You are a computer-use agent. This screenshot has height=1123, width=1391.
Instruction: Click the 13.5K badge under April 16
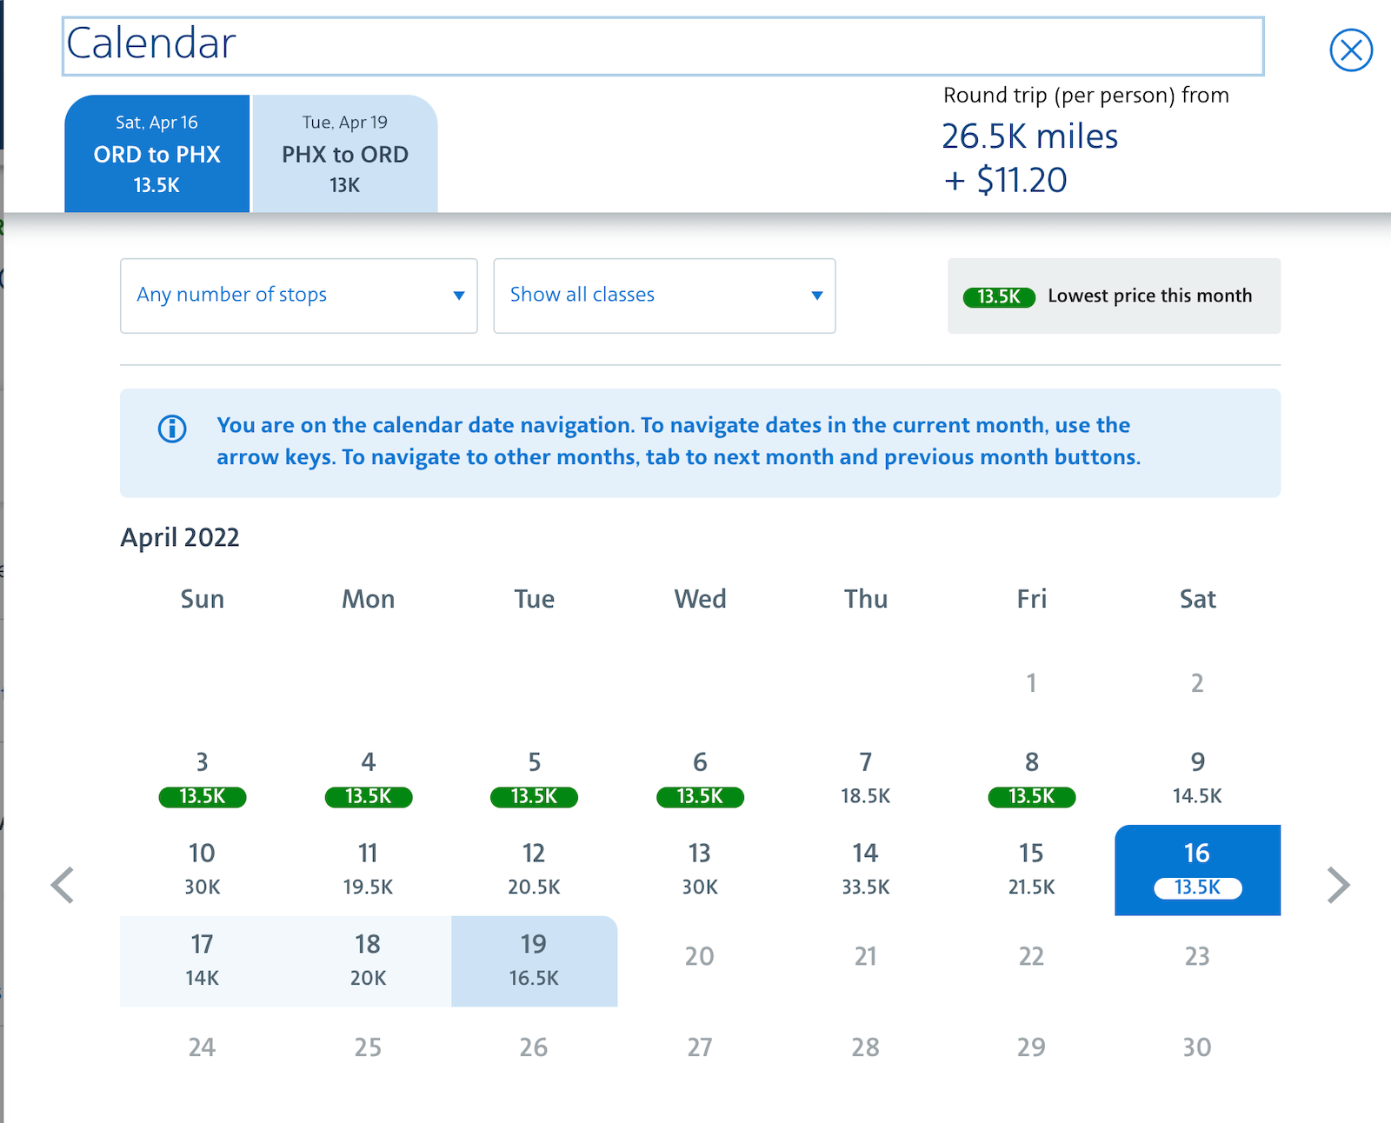coord(1197,887)
